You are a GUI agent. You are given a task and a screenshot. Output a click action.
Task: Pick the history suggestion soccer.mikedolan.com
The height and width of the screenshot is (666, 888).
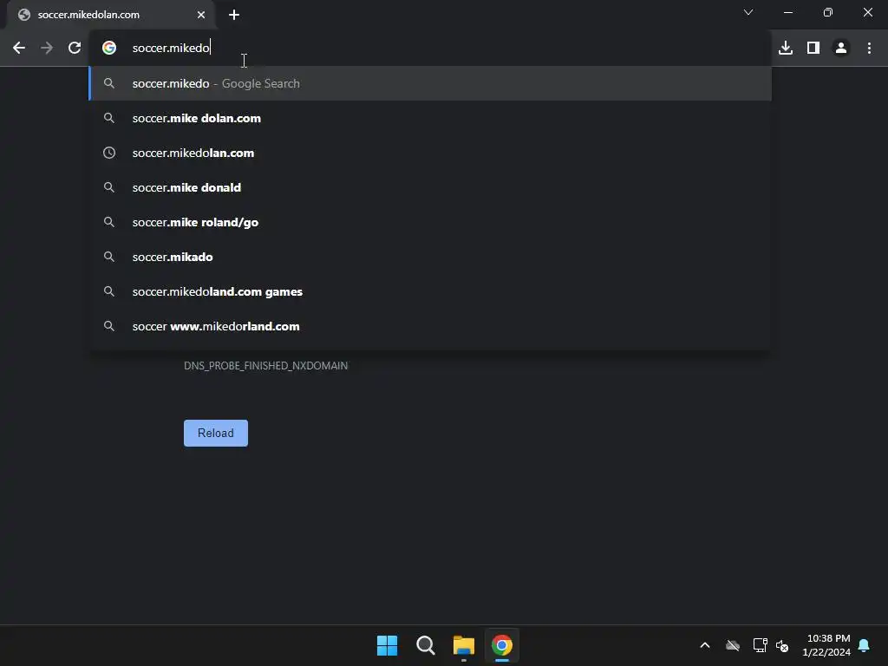[430, 153]
